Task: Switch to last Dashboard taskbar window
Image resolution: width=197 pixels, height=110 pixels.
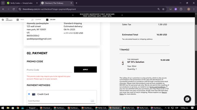Action: pyautogui.click(x=157, y=108)
